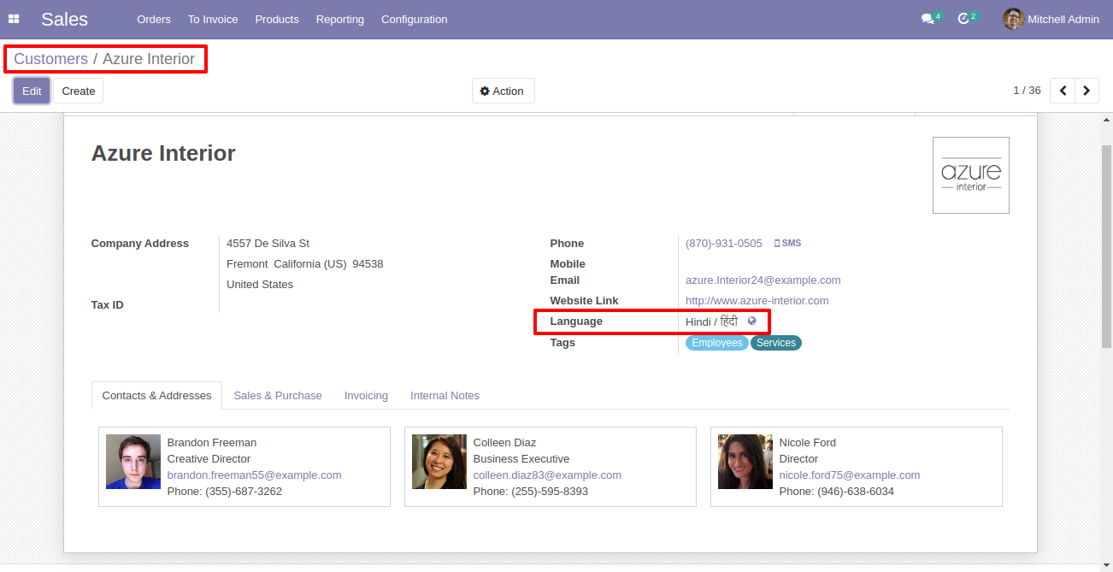Click Business Executive job title
Image resolution: width=1113 pixels, height=572 pixels.
click(x=521, y=459)
